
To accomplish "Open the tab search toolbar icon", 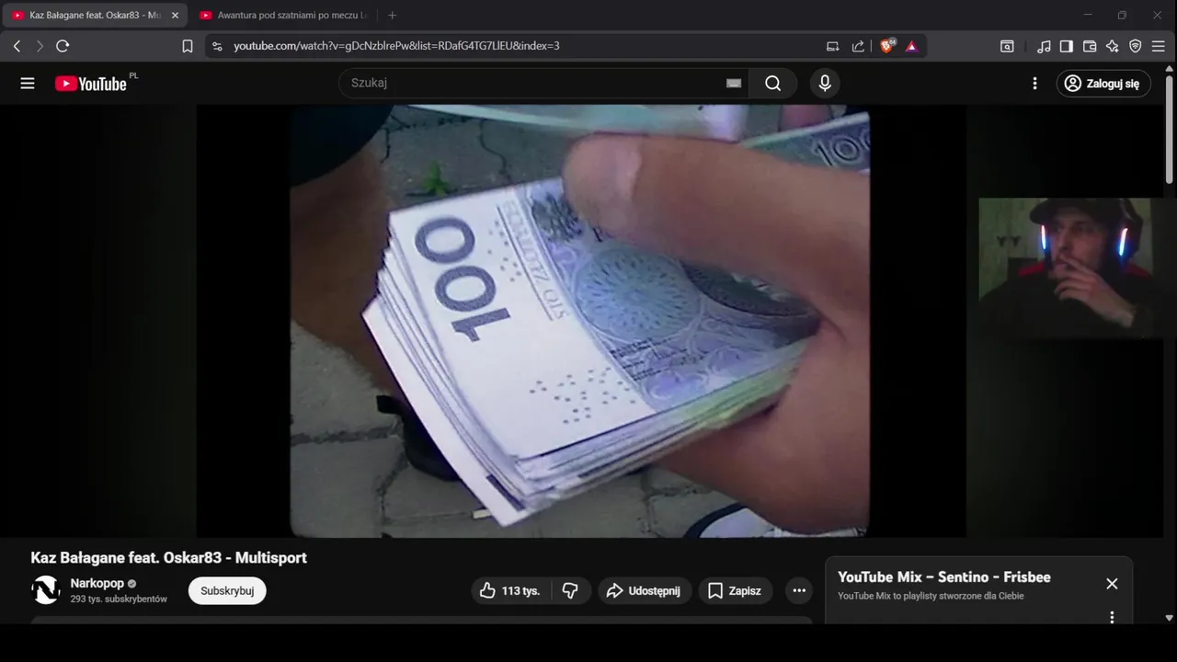I will 1008,46.
